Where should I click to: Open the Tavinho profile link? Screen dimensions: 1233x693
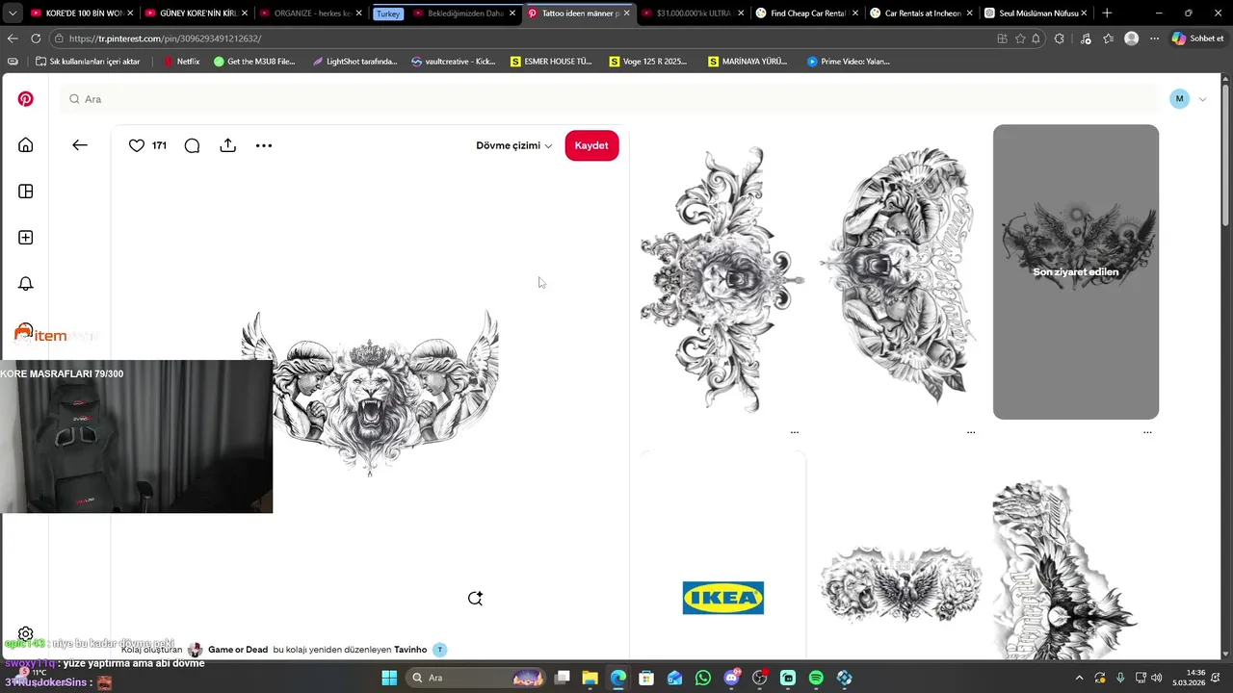click(x=410, y=650)
